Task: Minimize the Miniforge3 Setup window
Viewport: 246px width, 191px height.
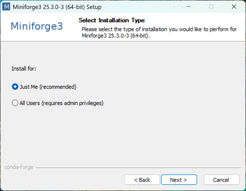Action: 188,7
